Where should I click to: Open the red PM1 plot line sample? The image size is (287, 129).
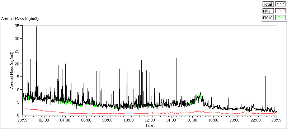click(280, 11)
